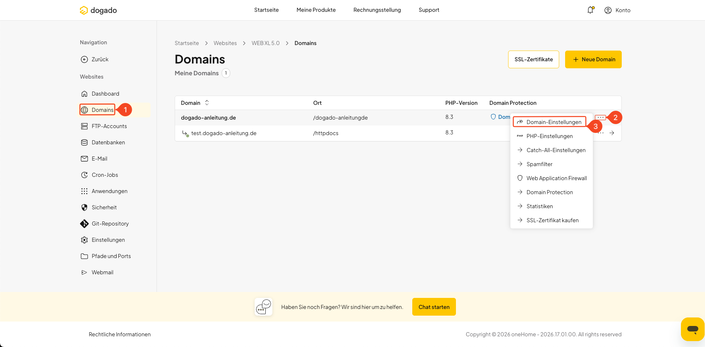Click the PHP-Version column header
Viewport: 705px width, 347px height.
pos(461,103)
